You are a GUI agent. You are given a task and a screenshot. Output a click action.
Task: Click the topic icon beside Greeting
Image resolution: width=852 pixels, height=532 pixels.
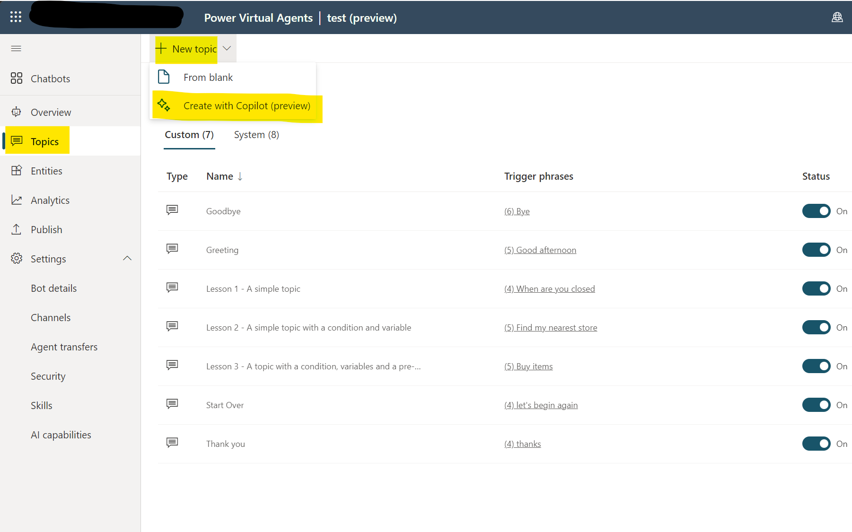(172, 249)
